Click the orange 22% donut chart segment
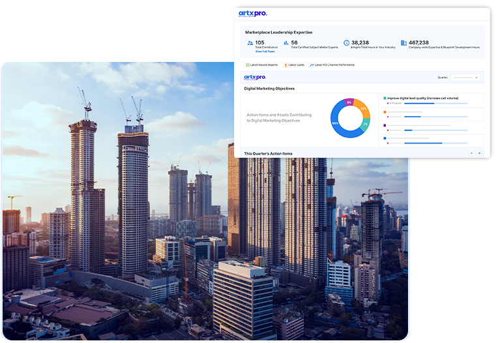 click(364, 109)
